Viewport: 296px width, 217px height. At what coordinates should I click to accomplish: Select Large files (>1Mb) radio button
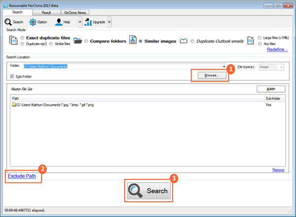click(x=259, y=38)
